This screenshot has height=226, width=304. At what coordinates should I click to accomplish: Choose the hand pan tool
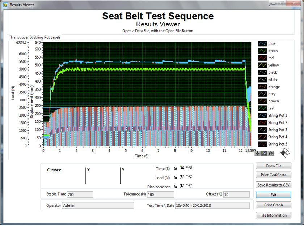[x=270, y=153]
